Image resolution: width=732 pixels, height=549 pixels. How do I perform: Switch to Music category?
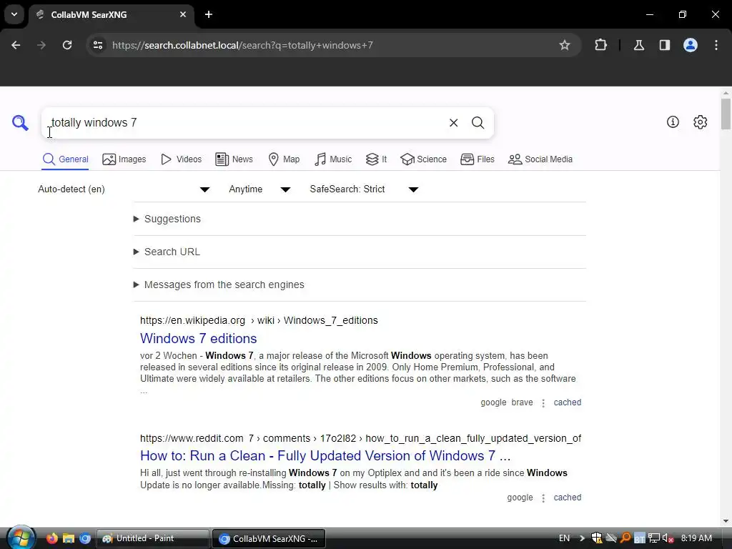tap(333, 159)
